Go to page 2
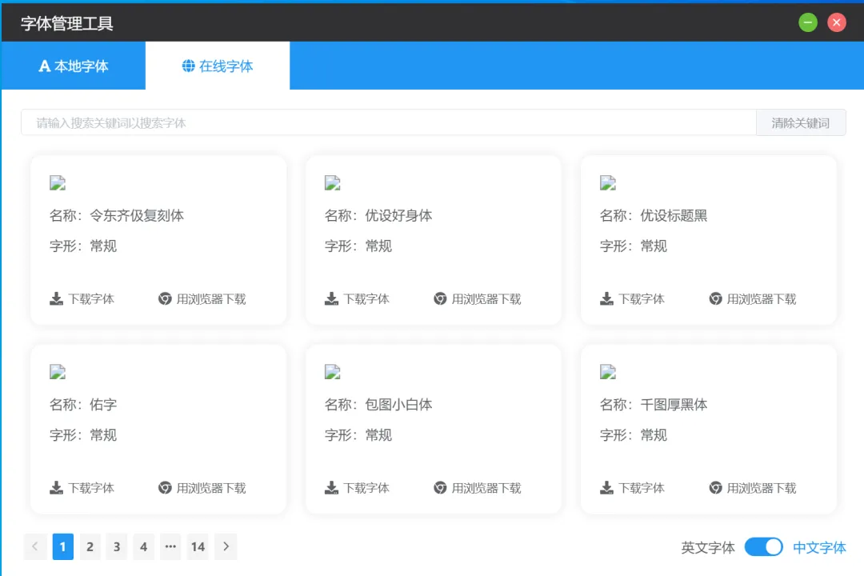 [90, 546]
